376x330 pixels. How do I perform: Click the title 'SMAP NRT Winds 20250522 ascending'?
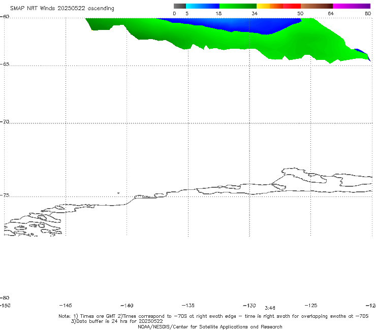(x=62, y=8)
